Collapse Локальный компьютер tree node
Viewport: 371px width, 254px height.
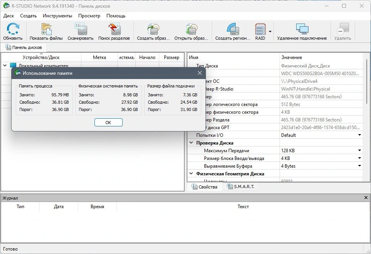[5, 65]
